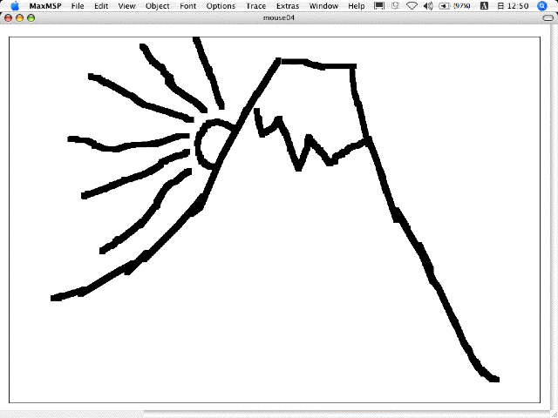Open the Font menu

tap(188, 6)
